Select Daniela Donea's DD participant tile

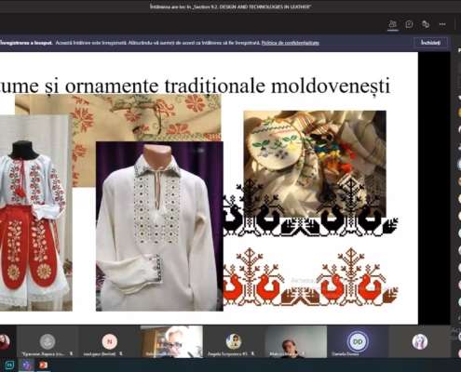358,342
